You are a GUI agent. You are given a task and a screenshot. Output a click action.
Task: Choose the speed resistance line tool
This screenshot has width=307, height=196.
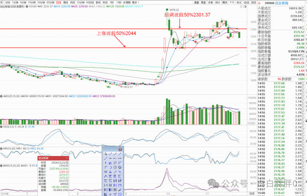tap(120, 190)
